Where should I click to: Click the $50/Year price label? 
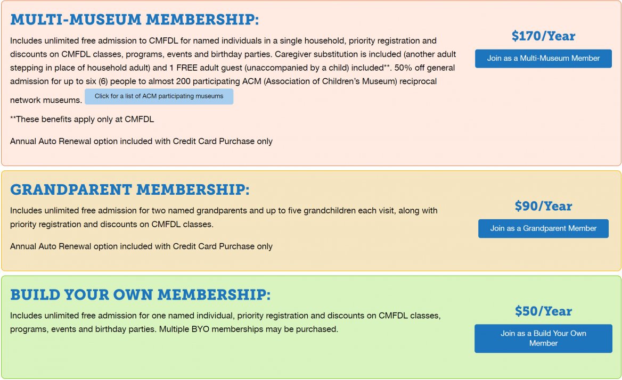[543, 311]
